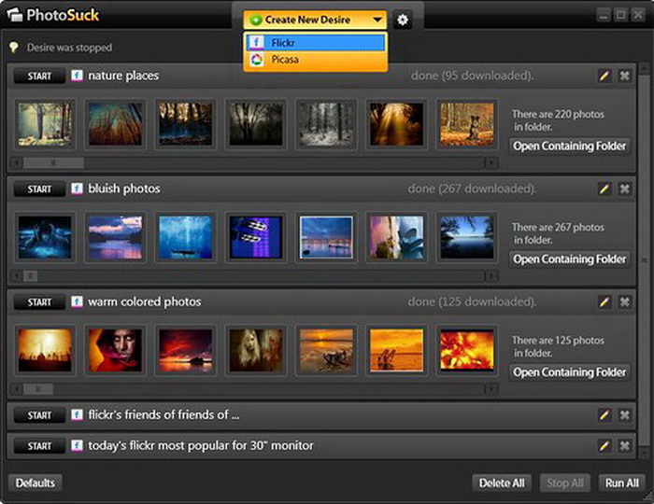Image resolution: width=654 pixels, height=504 pixels.
Task: Edit the today's flickr most popular desire
Action: 604,446
